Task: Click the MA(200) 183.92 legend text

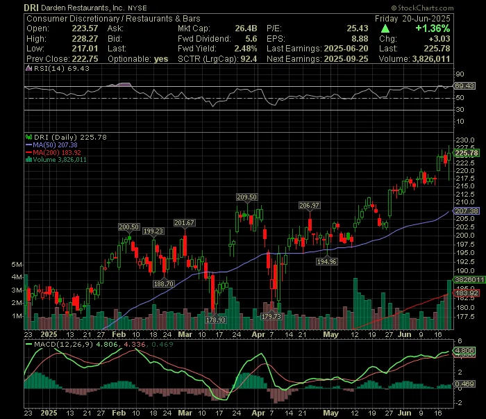Action: (57, 152)
